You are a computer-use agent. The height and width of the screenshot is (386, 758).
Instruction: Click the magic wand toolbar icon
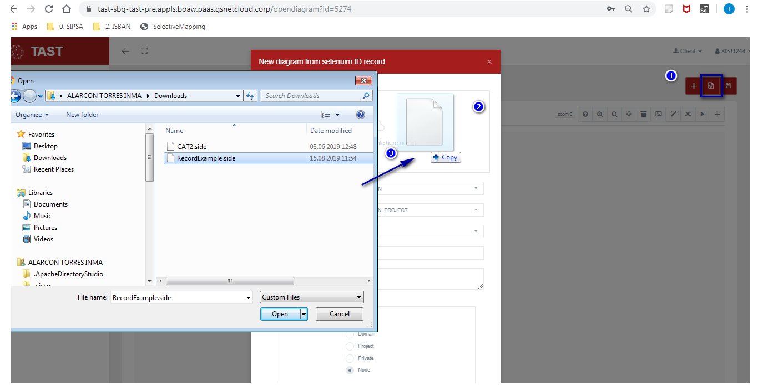(673, 114)
